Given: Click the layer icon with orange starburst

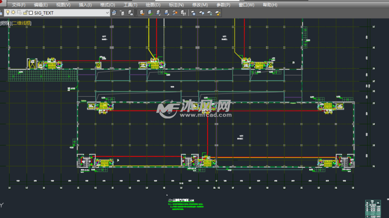Looking at the screenshot, I should [176, 13].
